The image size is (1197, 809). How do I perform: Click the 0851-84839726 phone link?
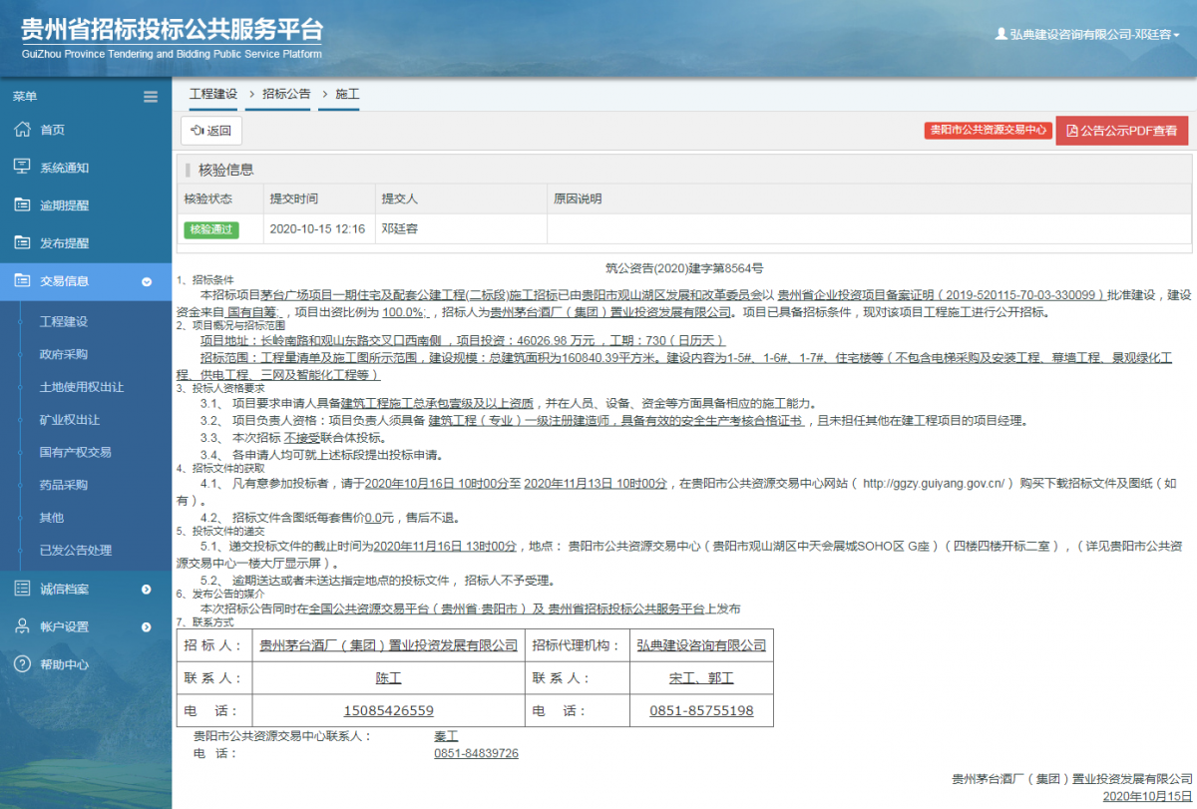point(477,753)
